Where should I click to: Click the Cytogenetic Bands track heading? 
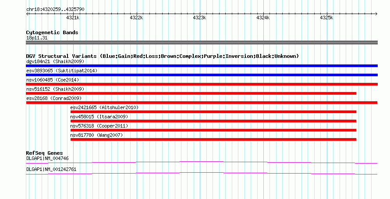[52, 32]
